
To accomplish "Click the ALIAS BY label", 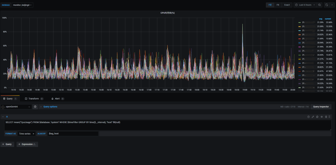I will coord(42,134).
